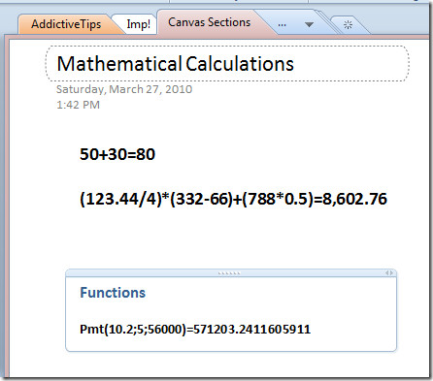The width and height of the screenshot is (433, 381).
Task: Place cursor in 50+30=80 equation
Action: pyautogui.click(x=117, y=154)
